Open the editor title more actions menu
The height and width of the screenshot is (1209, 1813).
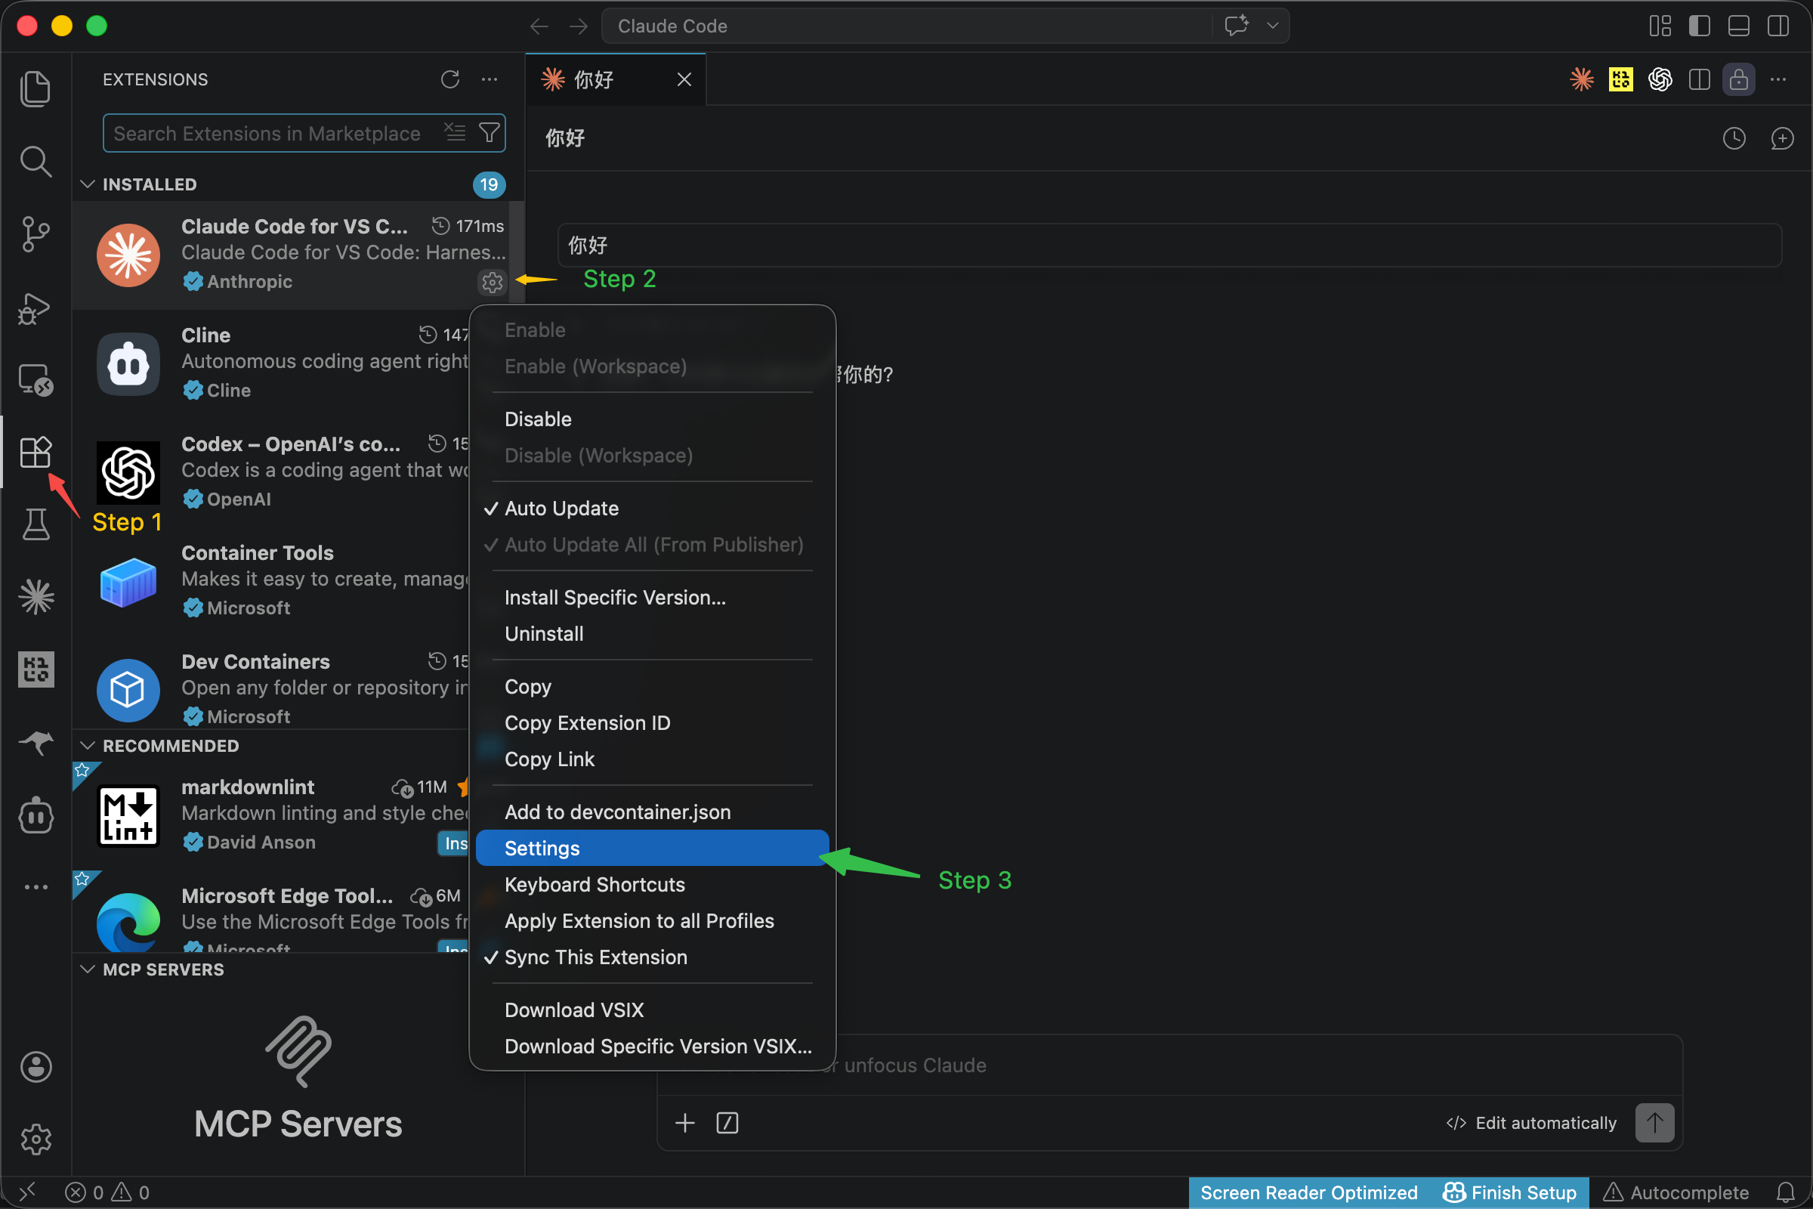[1778, 79]
